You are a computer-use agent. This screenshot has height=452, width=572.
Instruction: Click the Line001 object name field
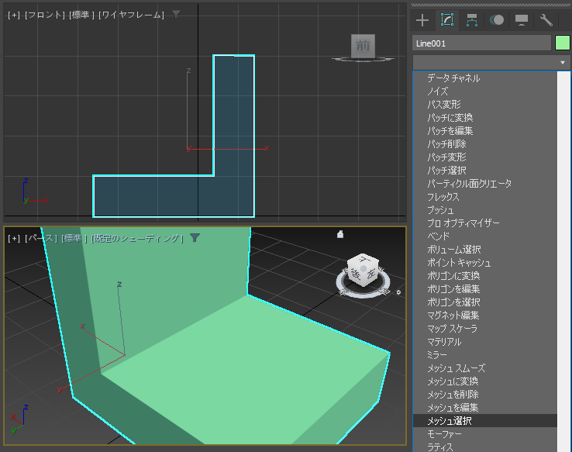tap(481, 43)
